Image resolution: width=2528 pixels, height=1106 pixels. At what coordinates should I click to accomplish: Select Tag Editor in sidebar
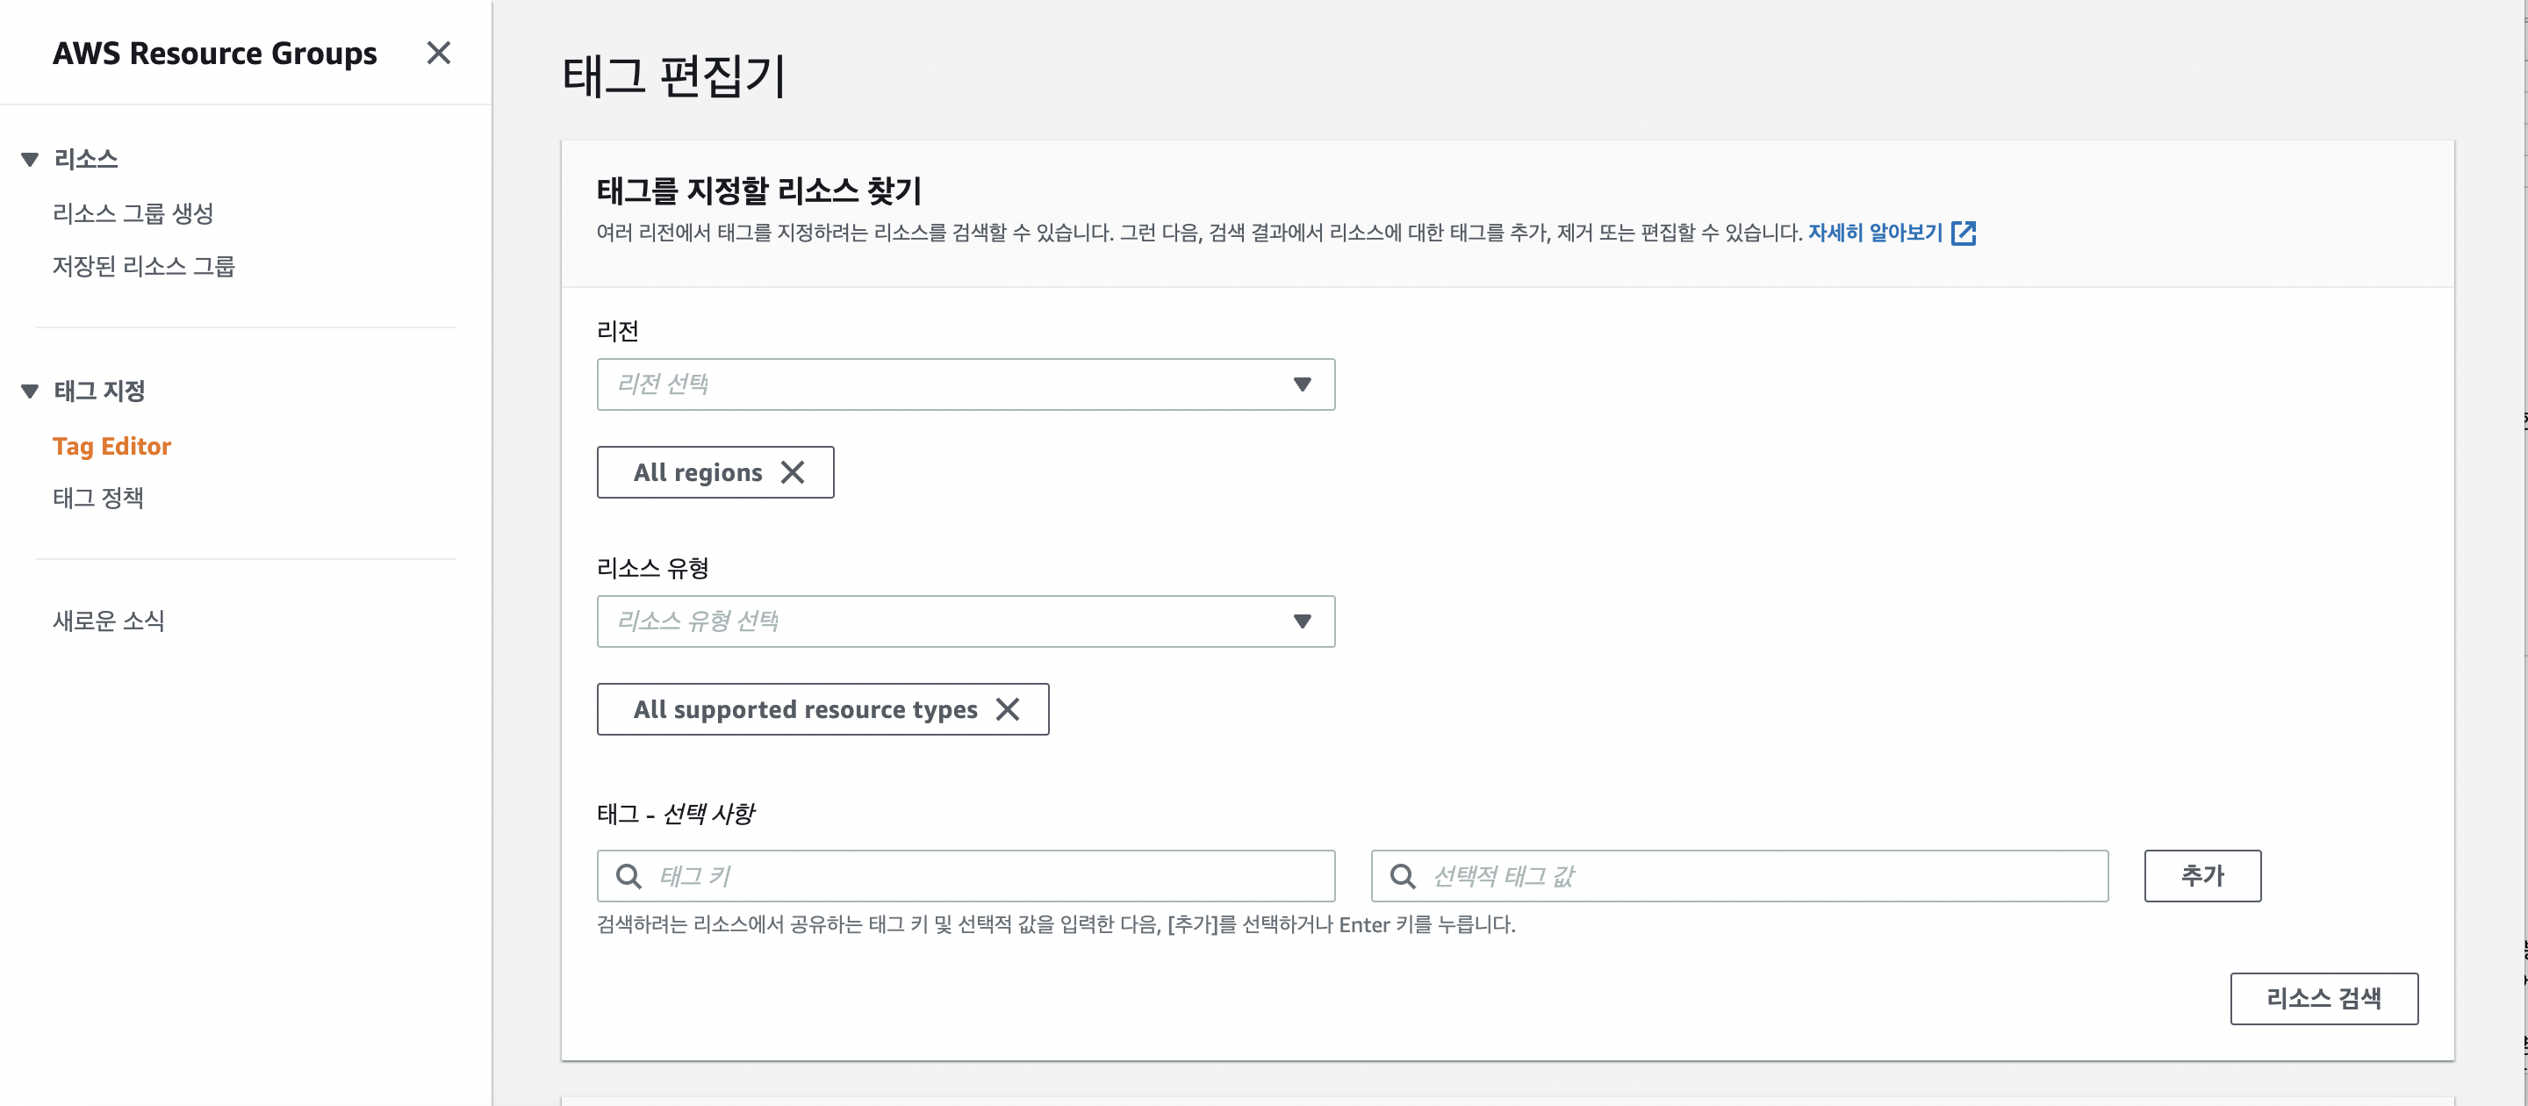(x=111, y=447)
